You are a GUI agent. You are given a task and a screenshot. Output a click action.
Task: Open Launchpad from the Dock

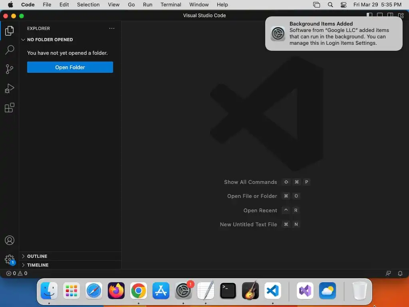(71, 291)
